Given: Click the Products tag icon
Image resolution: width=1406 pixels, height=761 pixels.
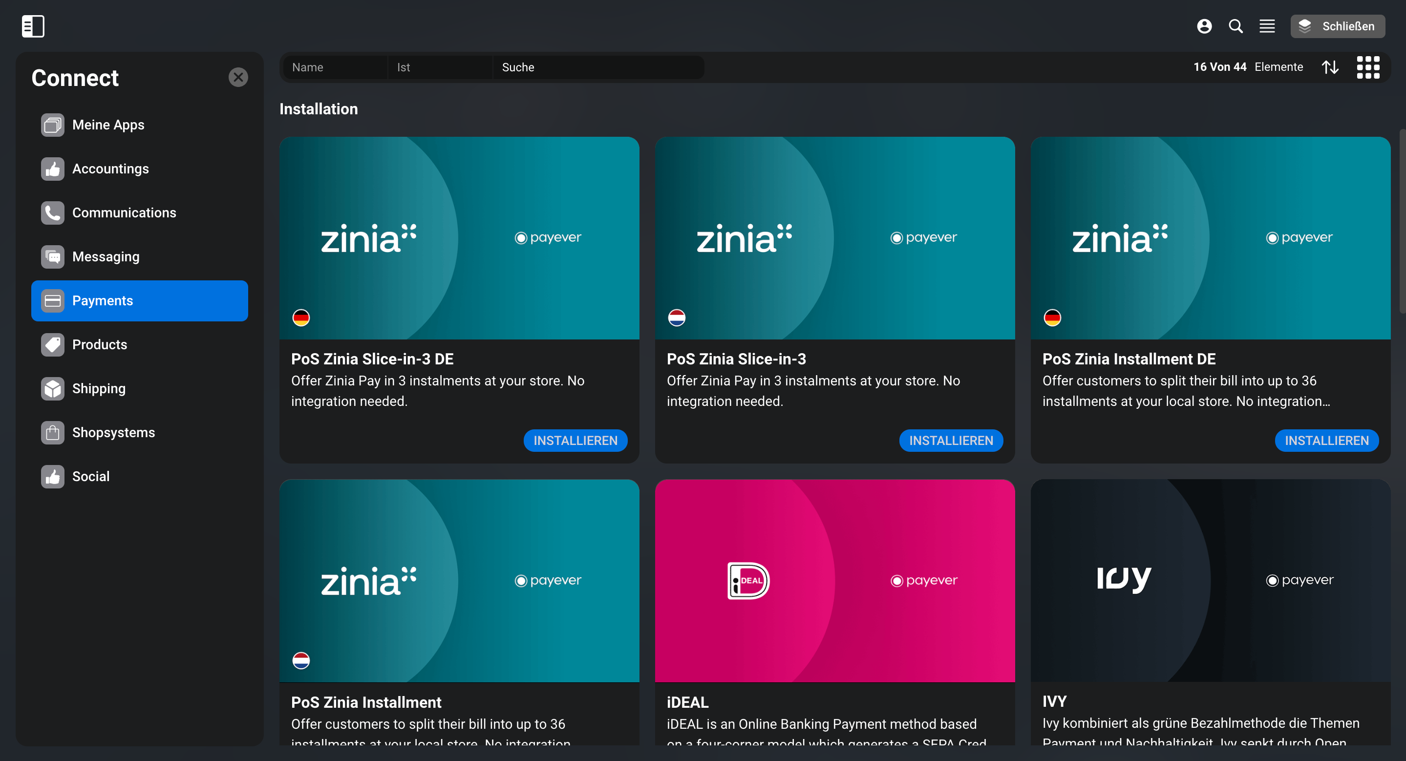Looking at the screenshot, I should 52,345.
